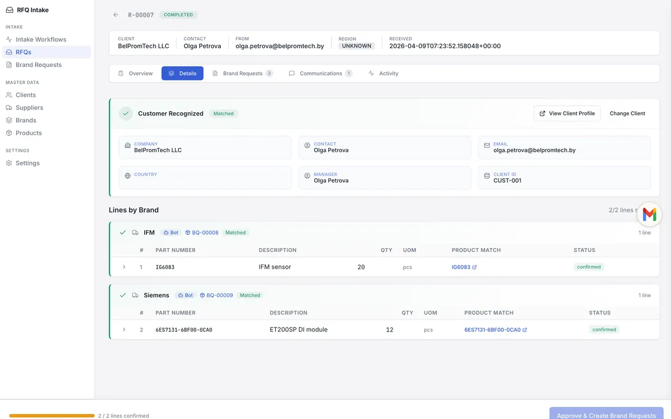Click the check mark beside Siemens brand

(122, 295)
